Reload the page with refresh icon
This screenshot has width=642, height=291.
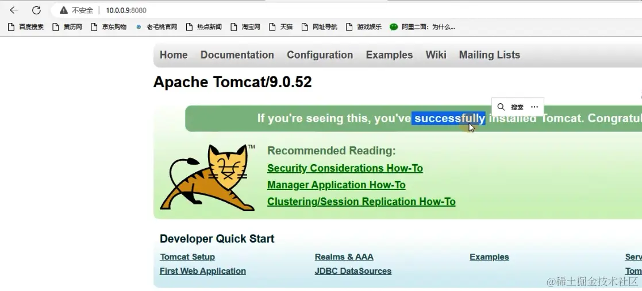(36, 10)
